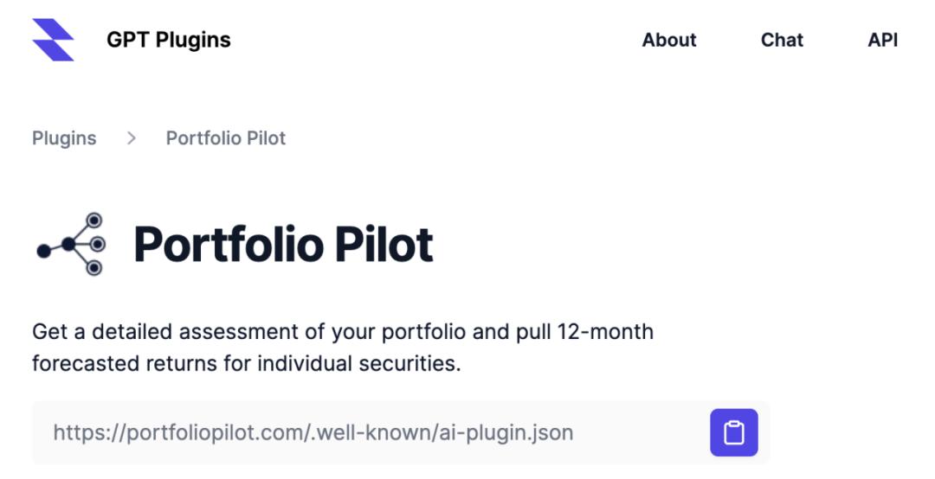Click the large Portfolio Pilot heading

click(283, 245)
